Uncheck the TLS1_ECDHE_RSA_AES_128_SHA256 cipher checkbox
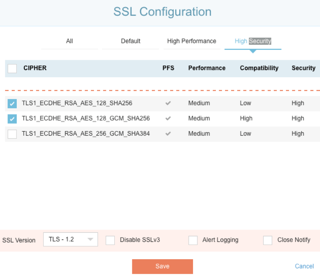Image resolution: width=320 pixels, height=277 pixels. tap(12, 104)
